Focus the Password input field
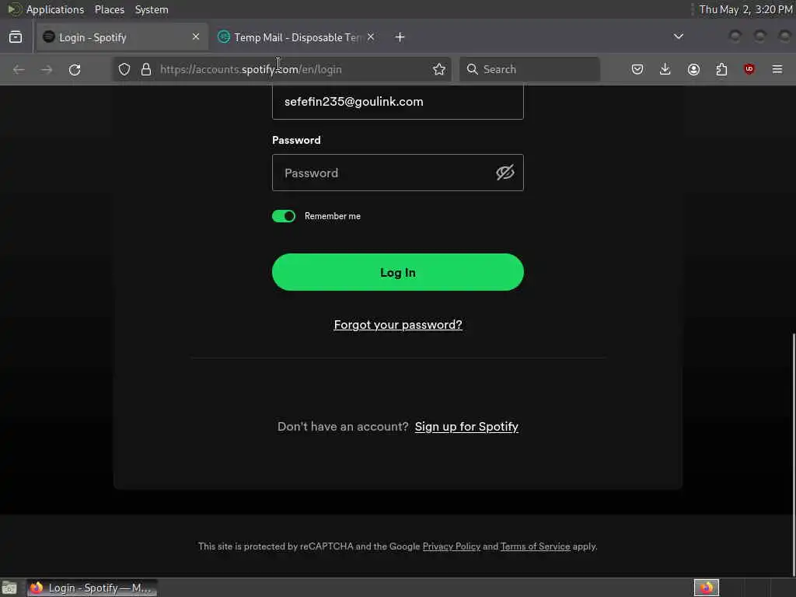The width and height of the screenshot is (796, 597). 398,173
